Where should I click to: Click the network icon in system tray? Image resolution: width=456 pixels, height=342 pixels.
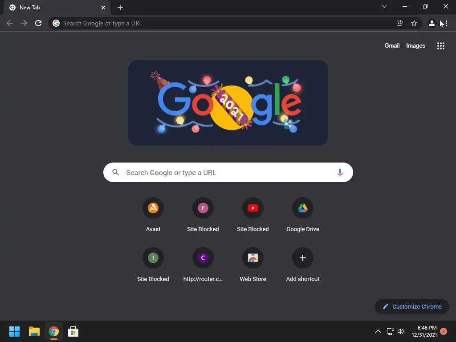click(x=390, y=331)
